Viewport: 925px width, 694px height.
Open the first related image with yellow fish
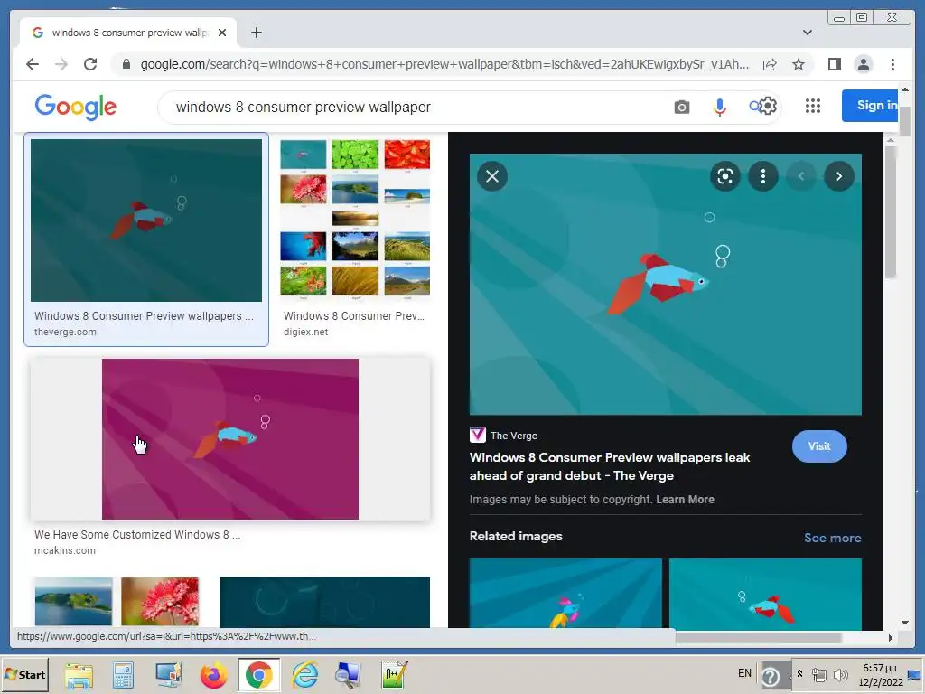[x=565, y=595]
